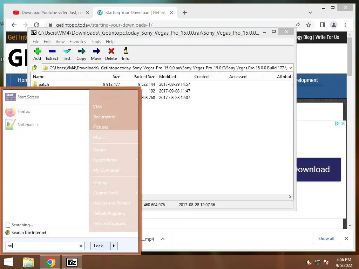
Task: Open Chrome tab search chevron
Action: point(310,13)
